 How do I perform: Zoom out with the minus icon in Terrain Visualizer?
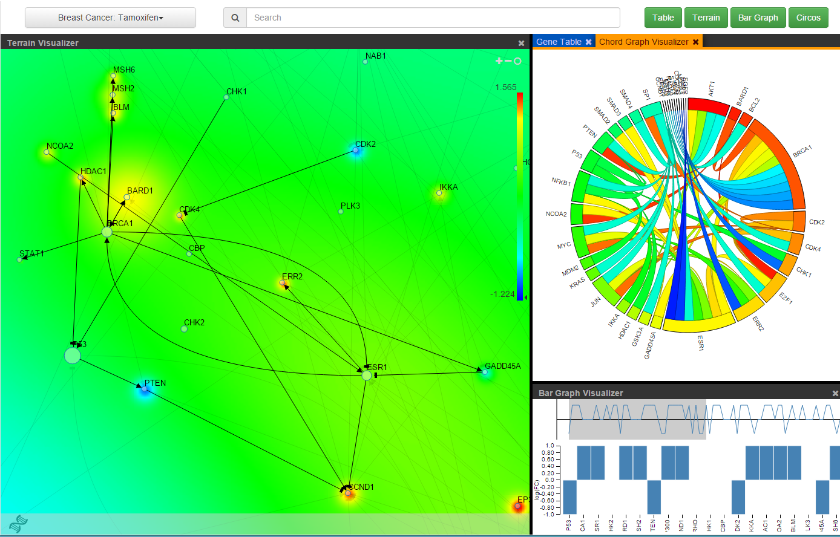(508, 61)
